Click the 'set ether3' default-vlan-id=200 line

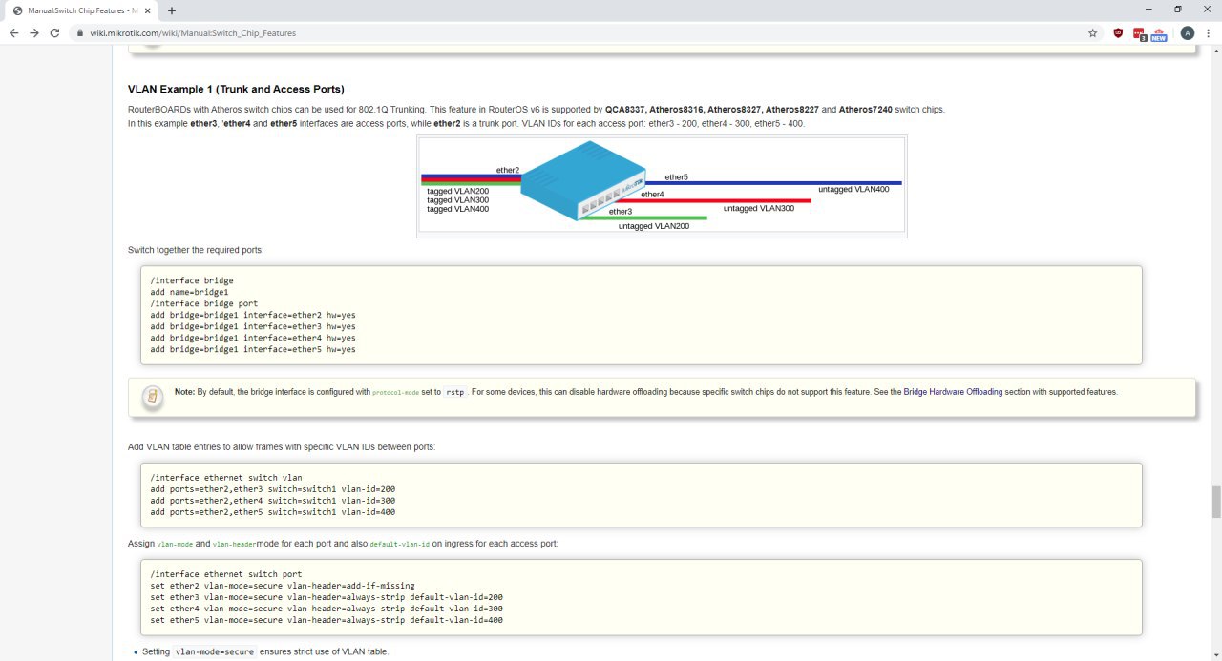pos(327,597)
